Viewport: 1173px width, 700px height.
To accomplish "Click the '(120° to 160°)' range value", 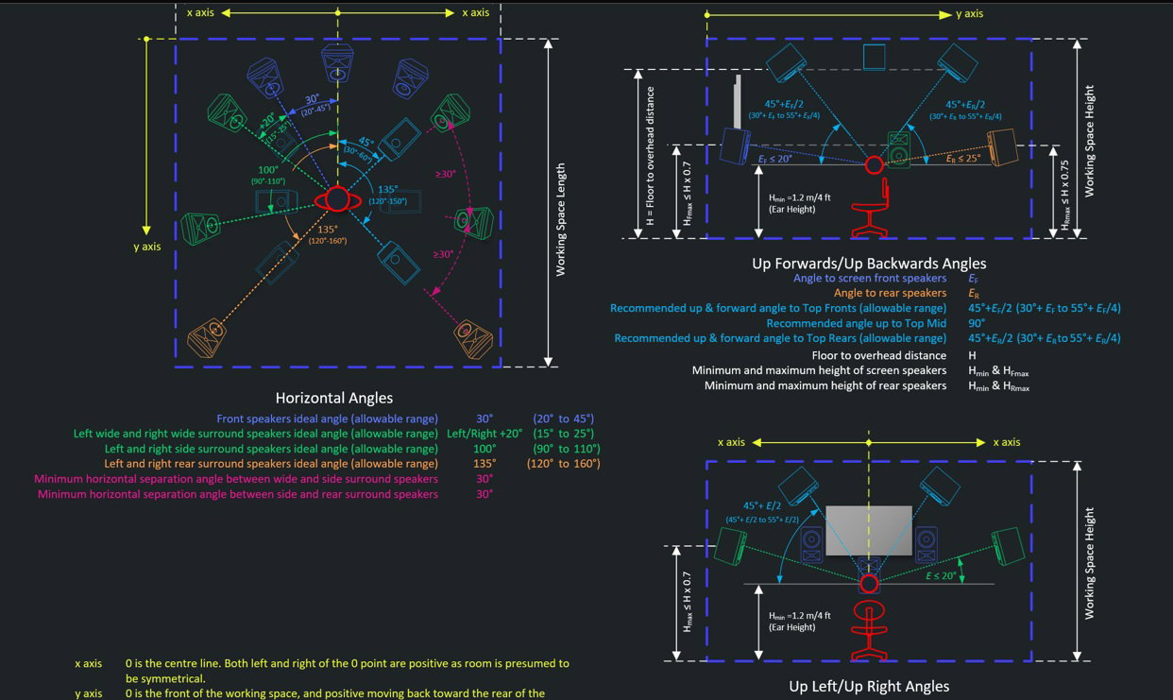I will [x=564, y=464].
